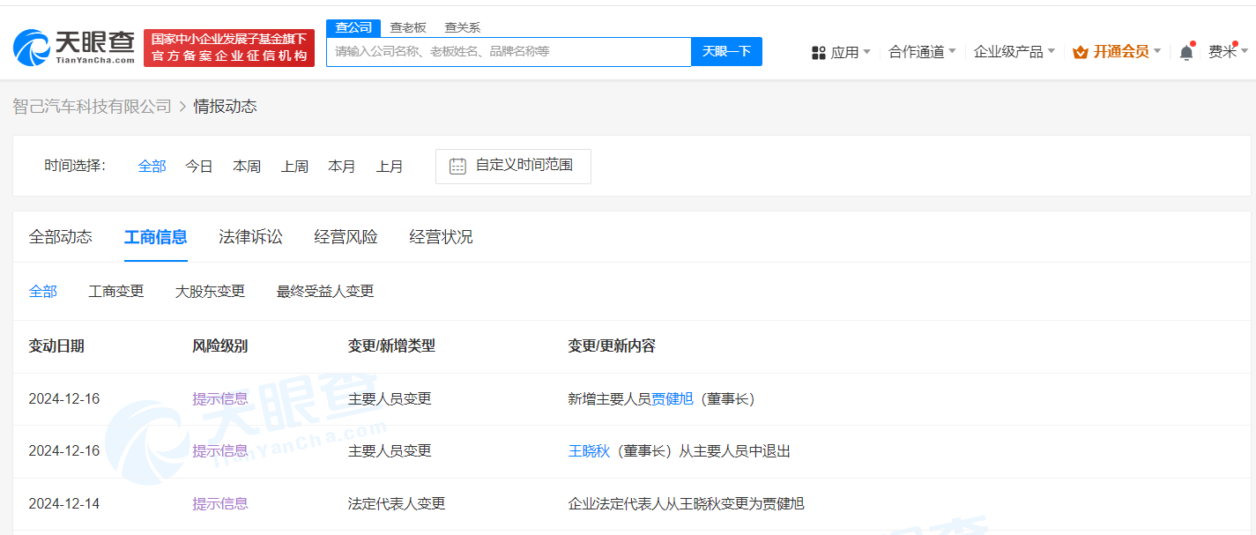Filter by 最终受益人变更
Viewport: 1256px width, 535px height.
coord(325,291)
